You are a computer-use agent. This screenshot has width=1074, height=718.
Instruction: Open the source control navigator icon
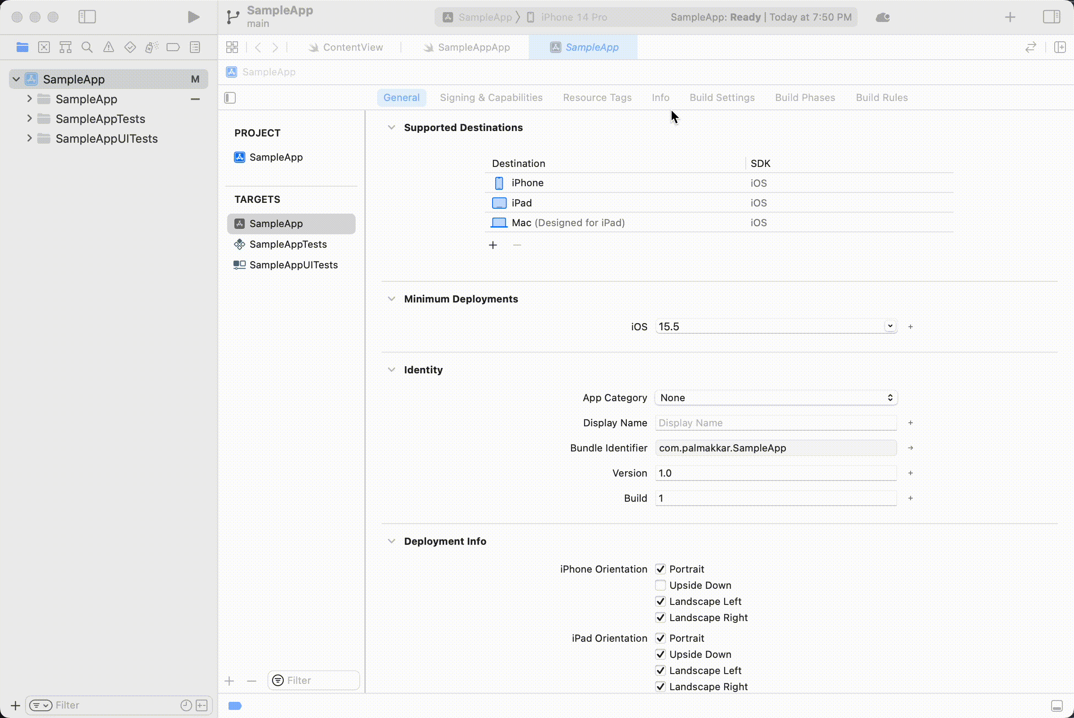(x=44, y=47)
